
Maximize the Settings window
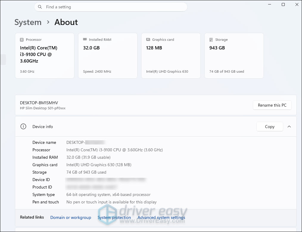click(x=283, y=4)
